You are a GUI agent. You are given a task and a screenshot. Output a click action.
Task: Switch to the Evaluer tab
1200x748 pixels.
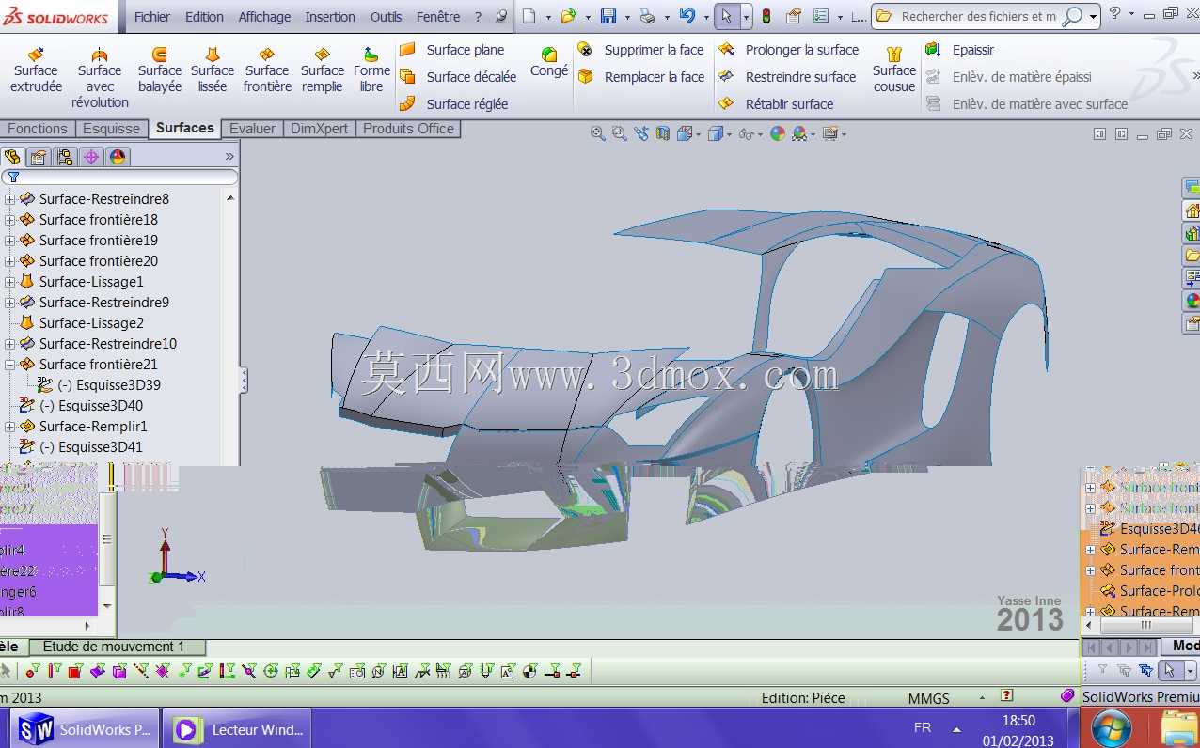click(252, 129)
